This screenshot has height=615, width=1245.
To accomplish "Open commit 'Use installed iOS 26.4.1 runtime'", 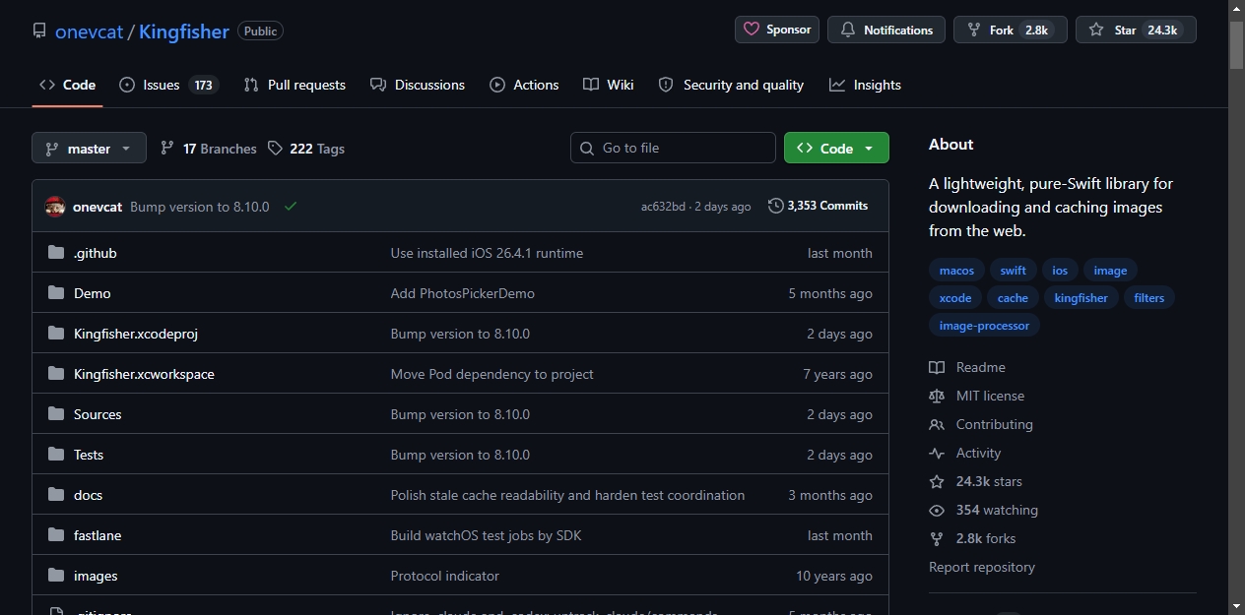I will pos(487,253).
